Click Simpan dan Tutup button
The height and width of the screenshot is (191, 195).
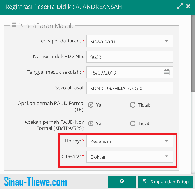click(166, 181)
